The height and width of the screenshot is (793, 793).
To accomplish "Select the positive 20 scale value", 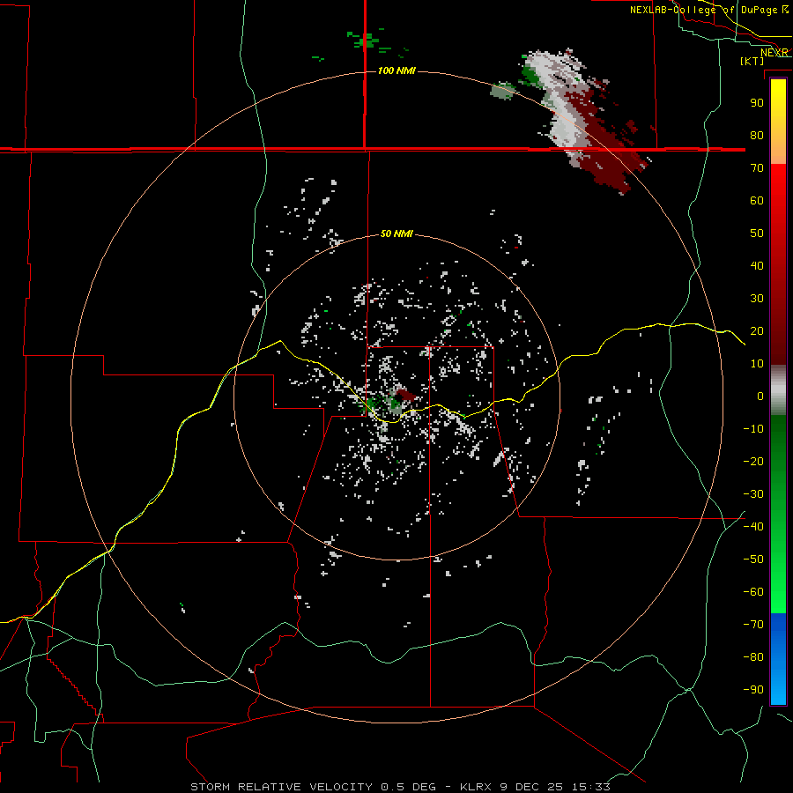I will click(x=757, y=330).
